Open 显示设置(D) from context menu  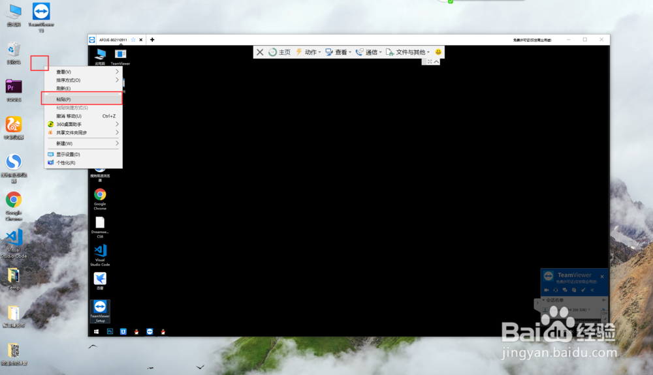[83, 155]
